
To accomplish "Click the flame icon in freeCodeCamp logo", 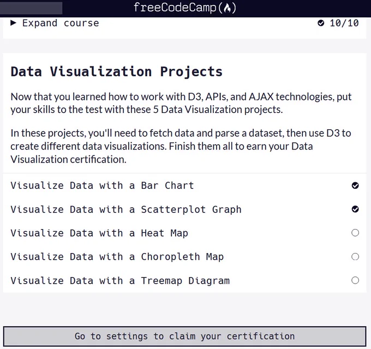I will coord(228,8).
